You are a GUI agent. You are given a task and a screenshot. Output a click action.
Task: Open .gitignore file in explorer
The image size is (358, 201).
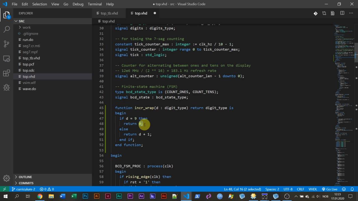[x=53, y=33]
